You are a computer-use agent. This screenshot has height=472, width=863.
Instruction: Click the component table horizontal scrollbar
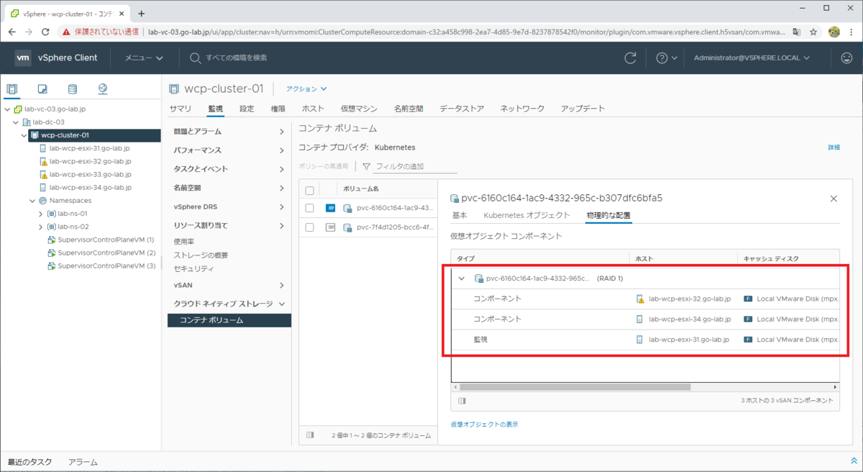(x=575, y=387)
